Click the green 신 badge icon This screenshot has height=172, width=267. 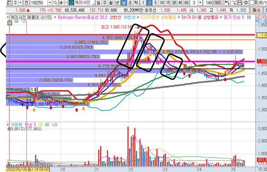point(71,3)
